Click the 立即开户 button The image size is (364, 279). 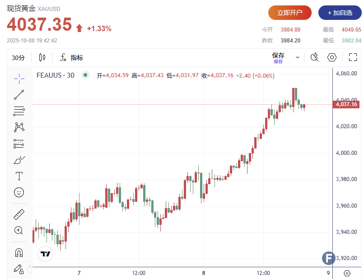(x=290, y=13)
